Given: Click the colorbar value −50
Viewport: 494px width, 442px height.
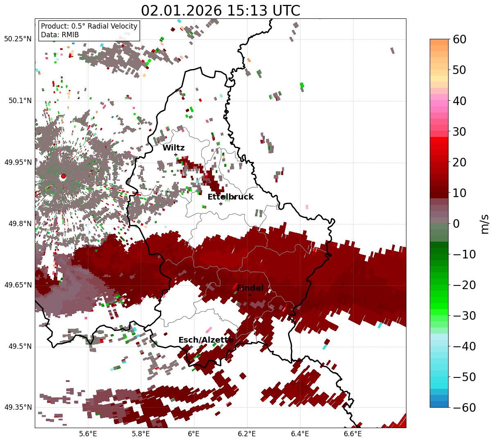Looking at the screenshot, I should point(464,377).
